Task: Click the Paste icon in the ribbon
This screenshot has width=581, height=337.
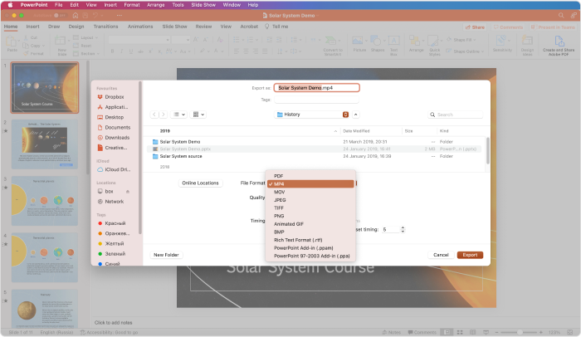Action: point(12,42)
